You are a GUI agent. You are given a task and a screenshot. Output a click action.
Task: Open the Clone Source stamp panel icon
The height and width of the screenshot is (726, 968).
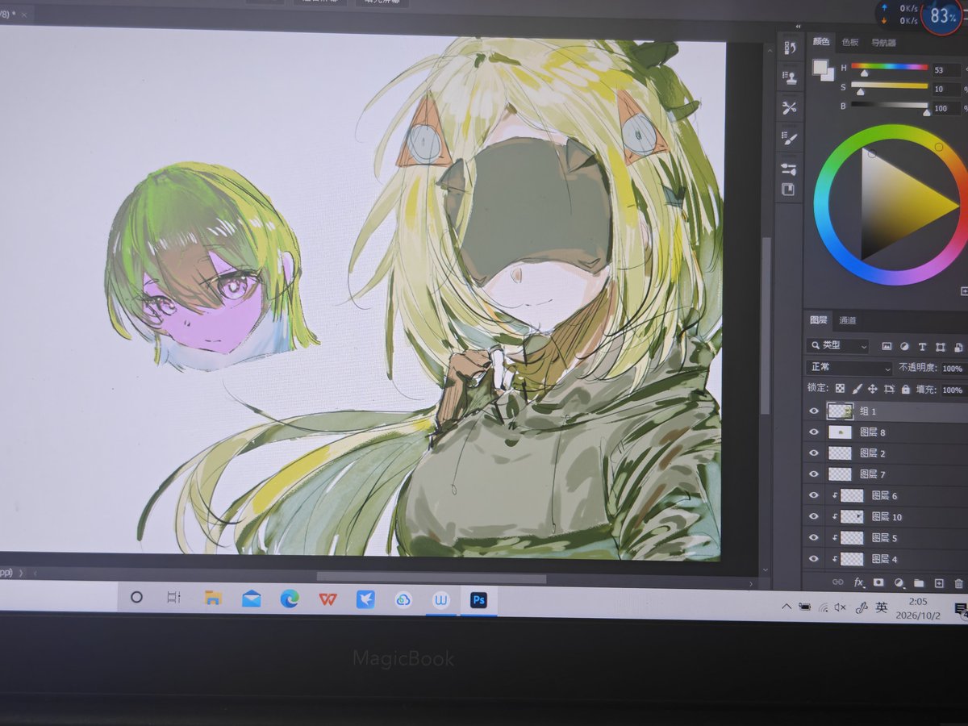click(790, 77)
